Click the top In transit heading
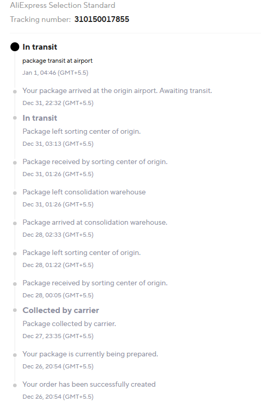The width and height of the screenshot is (261, 405). 40,47
